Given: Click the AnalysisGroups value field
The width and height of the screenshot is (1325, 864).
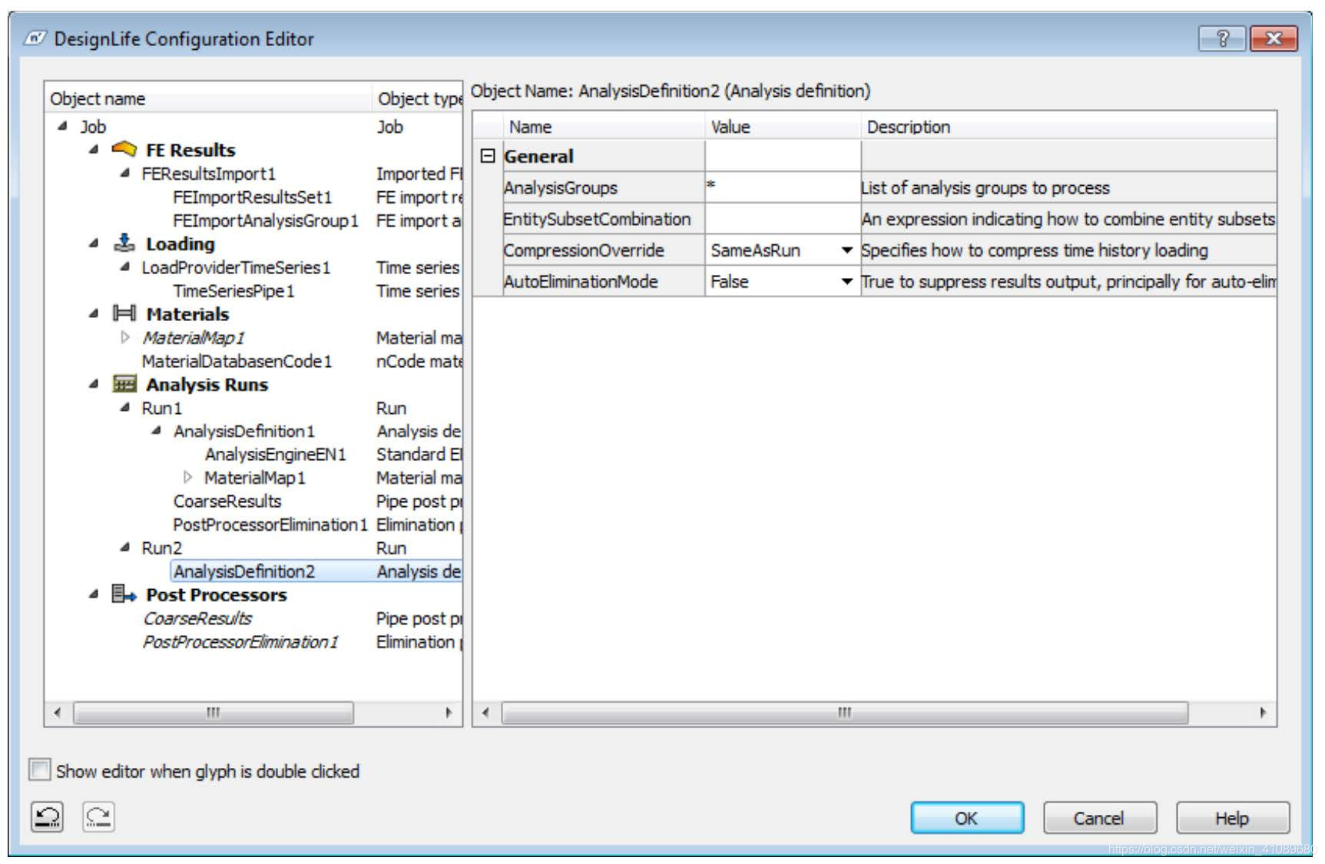Looking at the screenshot, I should (x=783, y=187).
